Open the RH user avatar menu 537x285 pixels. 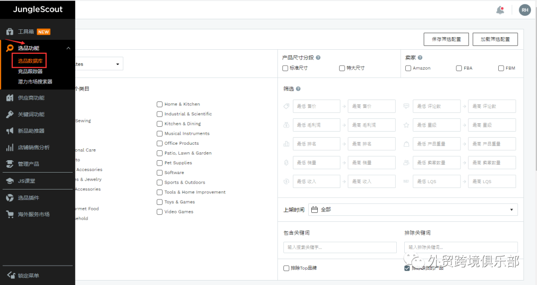525,10
